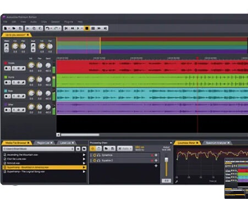Open the Audio menu
Viewport: 248px width, 199px height.
tap(34, 22)
